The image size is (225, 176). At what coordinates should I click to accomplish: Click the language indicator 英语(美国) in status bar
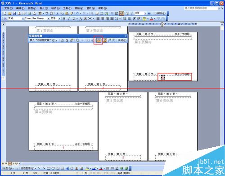point(123,173)
